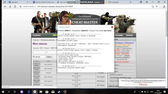Open the Mail app on the taskbar
This screenshot has width=168, height=94.
53,92
